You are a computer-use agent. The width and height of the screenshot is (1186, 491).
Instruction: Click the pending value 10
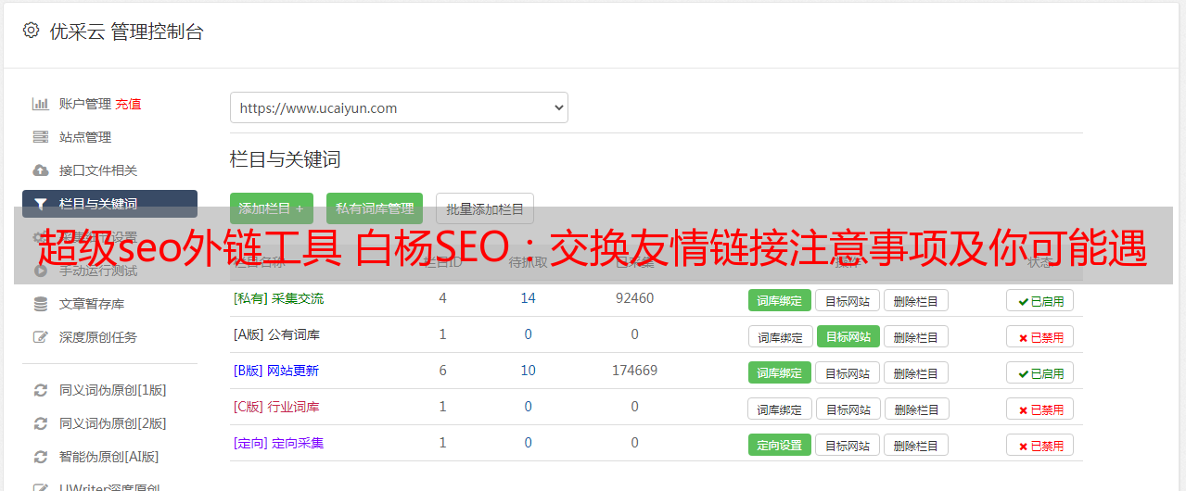point(528,371)
